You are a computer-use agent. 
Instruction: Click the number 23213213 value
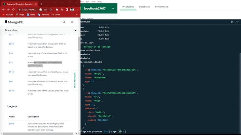(102, 120)
